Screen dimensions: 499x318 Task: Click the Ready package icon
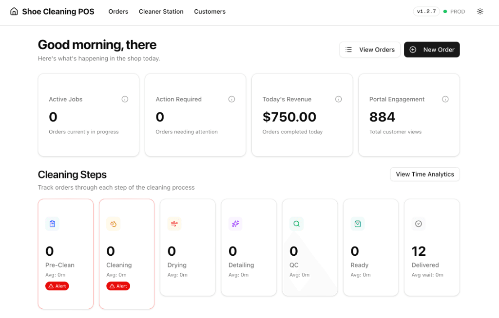(x=357, y=224)
